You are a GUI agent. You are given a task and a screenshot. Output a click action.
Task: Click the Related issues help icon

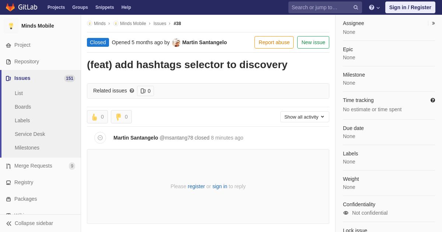pos(132,91)
